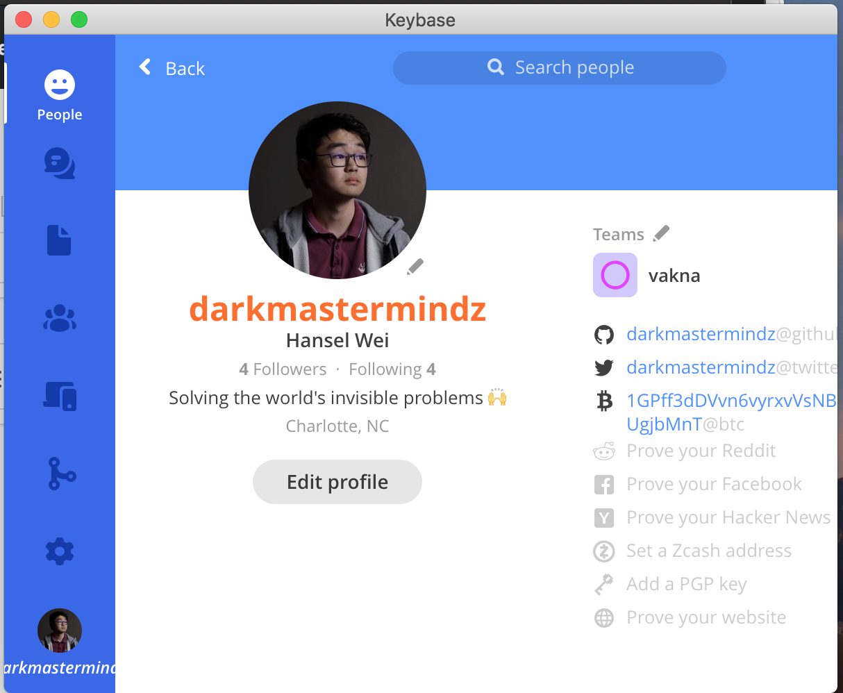Click the search magnifier icon
This screenshot has width=843, height=693.
click(x=496, y=67)
